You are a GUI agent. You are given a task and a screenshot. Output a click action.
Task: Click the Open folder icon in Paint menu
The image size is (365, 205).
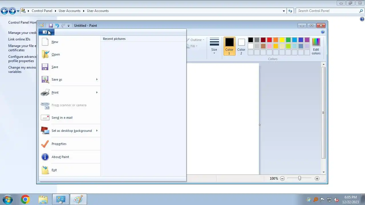click(x=45, y=54)
